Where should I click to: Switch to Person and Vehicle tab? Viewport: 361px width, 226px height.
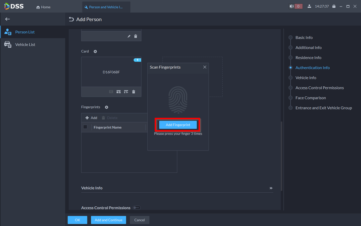tap(106, 7)
